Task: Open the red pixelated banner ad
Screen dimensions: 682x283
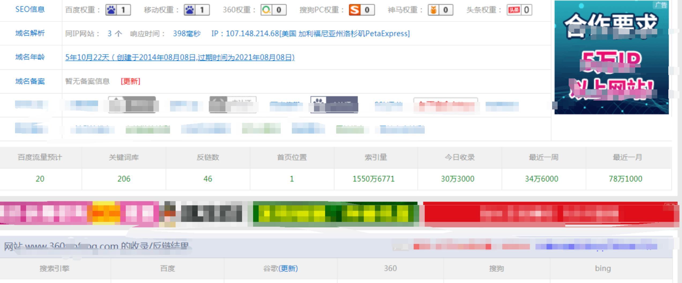Action: 551,214
